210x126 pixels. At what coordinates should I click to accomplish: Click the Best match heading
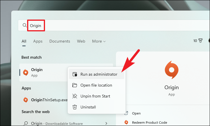coord(31,57)
